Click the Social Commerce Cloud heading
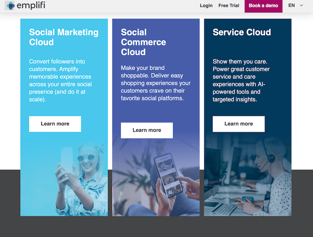 (143, 42)
